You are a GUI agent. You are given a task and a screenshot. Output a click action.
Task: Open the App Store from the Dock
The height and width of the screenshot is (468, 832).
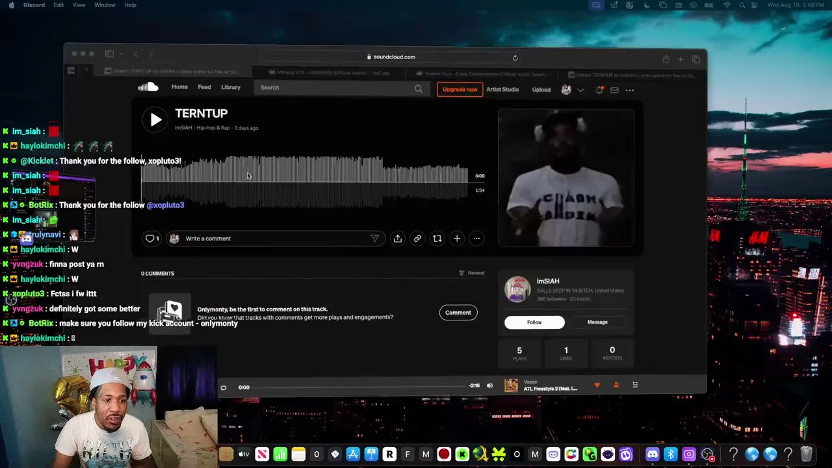tap(353, 454)
